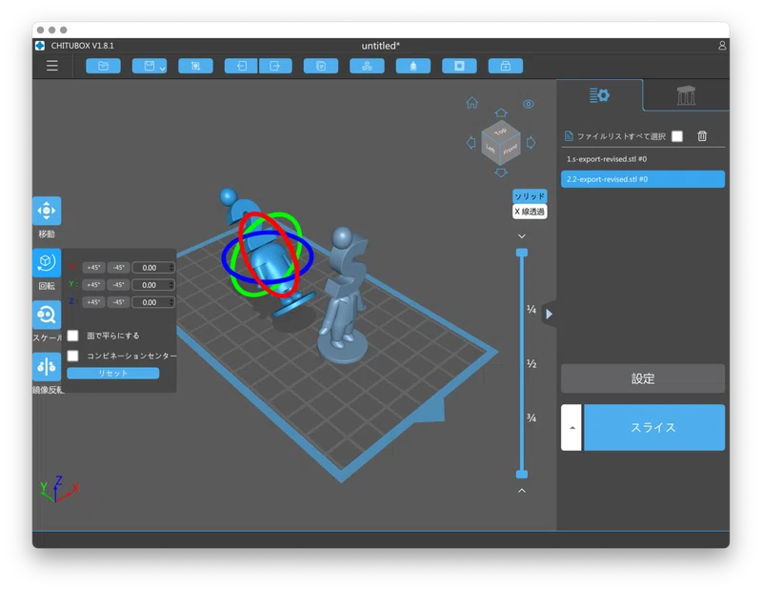Click the save project toolbar button
The width and height of the screenshot is (762, 591).
148,66
